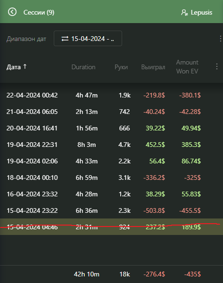Select the 19-04-2024 22:31 session row
Viewport: 223px width, 283px height.
click(111, 145)
